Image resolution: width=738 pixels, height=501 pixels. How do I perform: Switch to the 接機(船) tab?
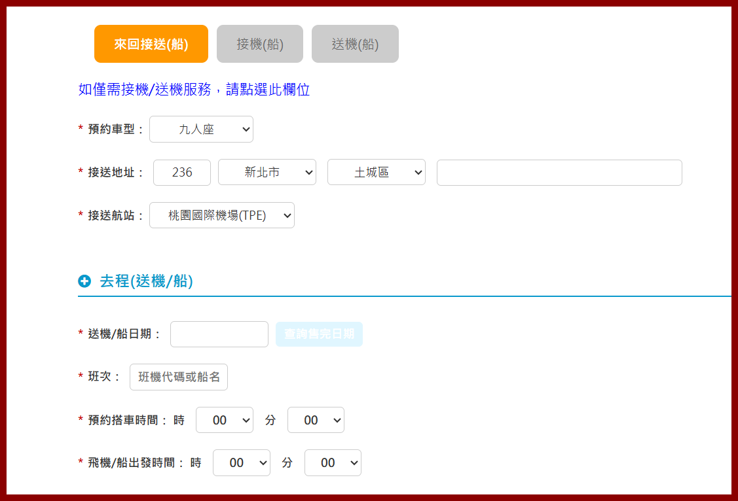260,44
